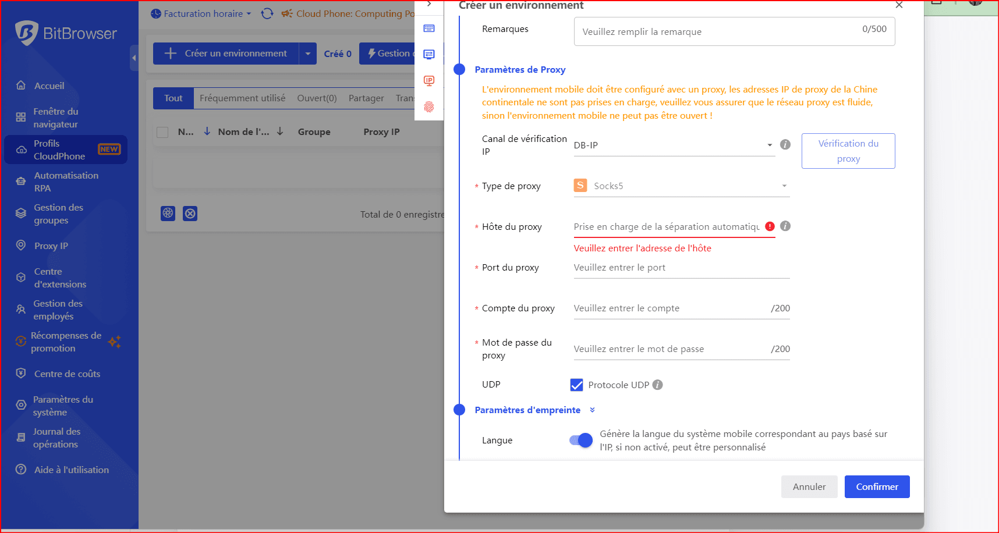The height and width of the screenshot is (533, 999).
Task: Click info icon next to DB-IP channel
Action: (785, 144)
